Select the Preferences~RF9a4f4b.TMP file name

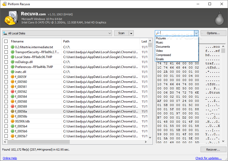34,67
